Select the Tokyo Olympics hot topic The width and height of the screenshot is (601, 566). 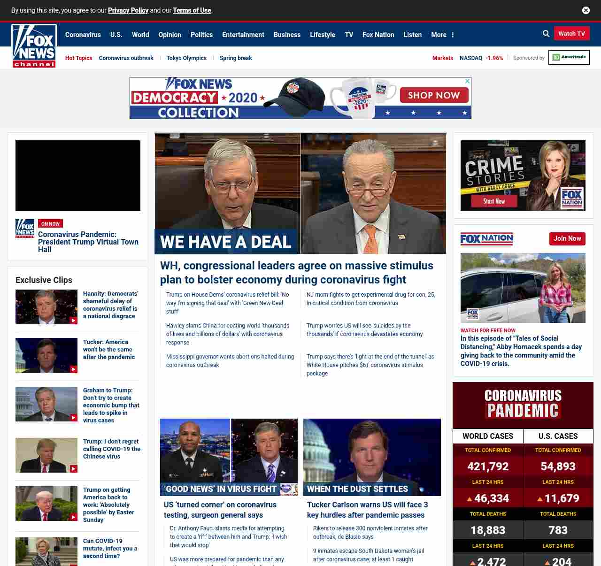pyautogui.click(x=186, y=58)
